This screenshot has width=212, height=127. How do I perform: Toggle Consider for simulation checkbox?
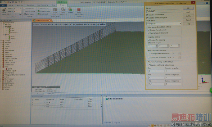coord(147,15)
